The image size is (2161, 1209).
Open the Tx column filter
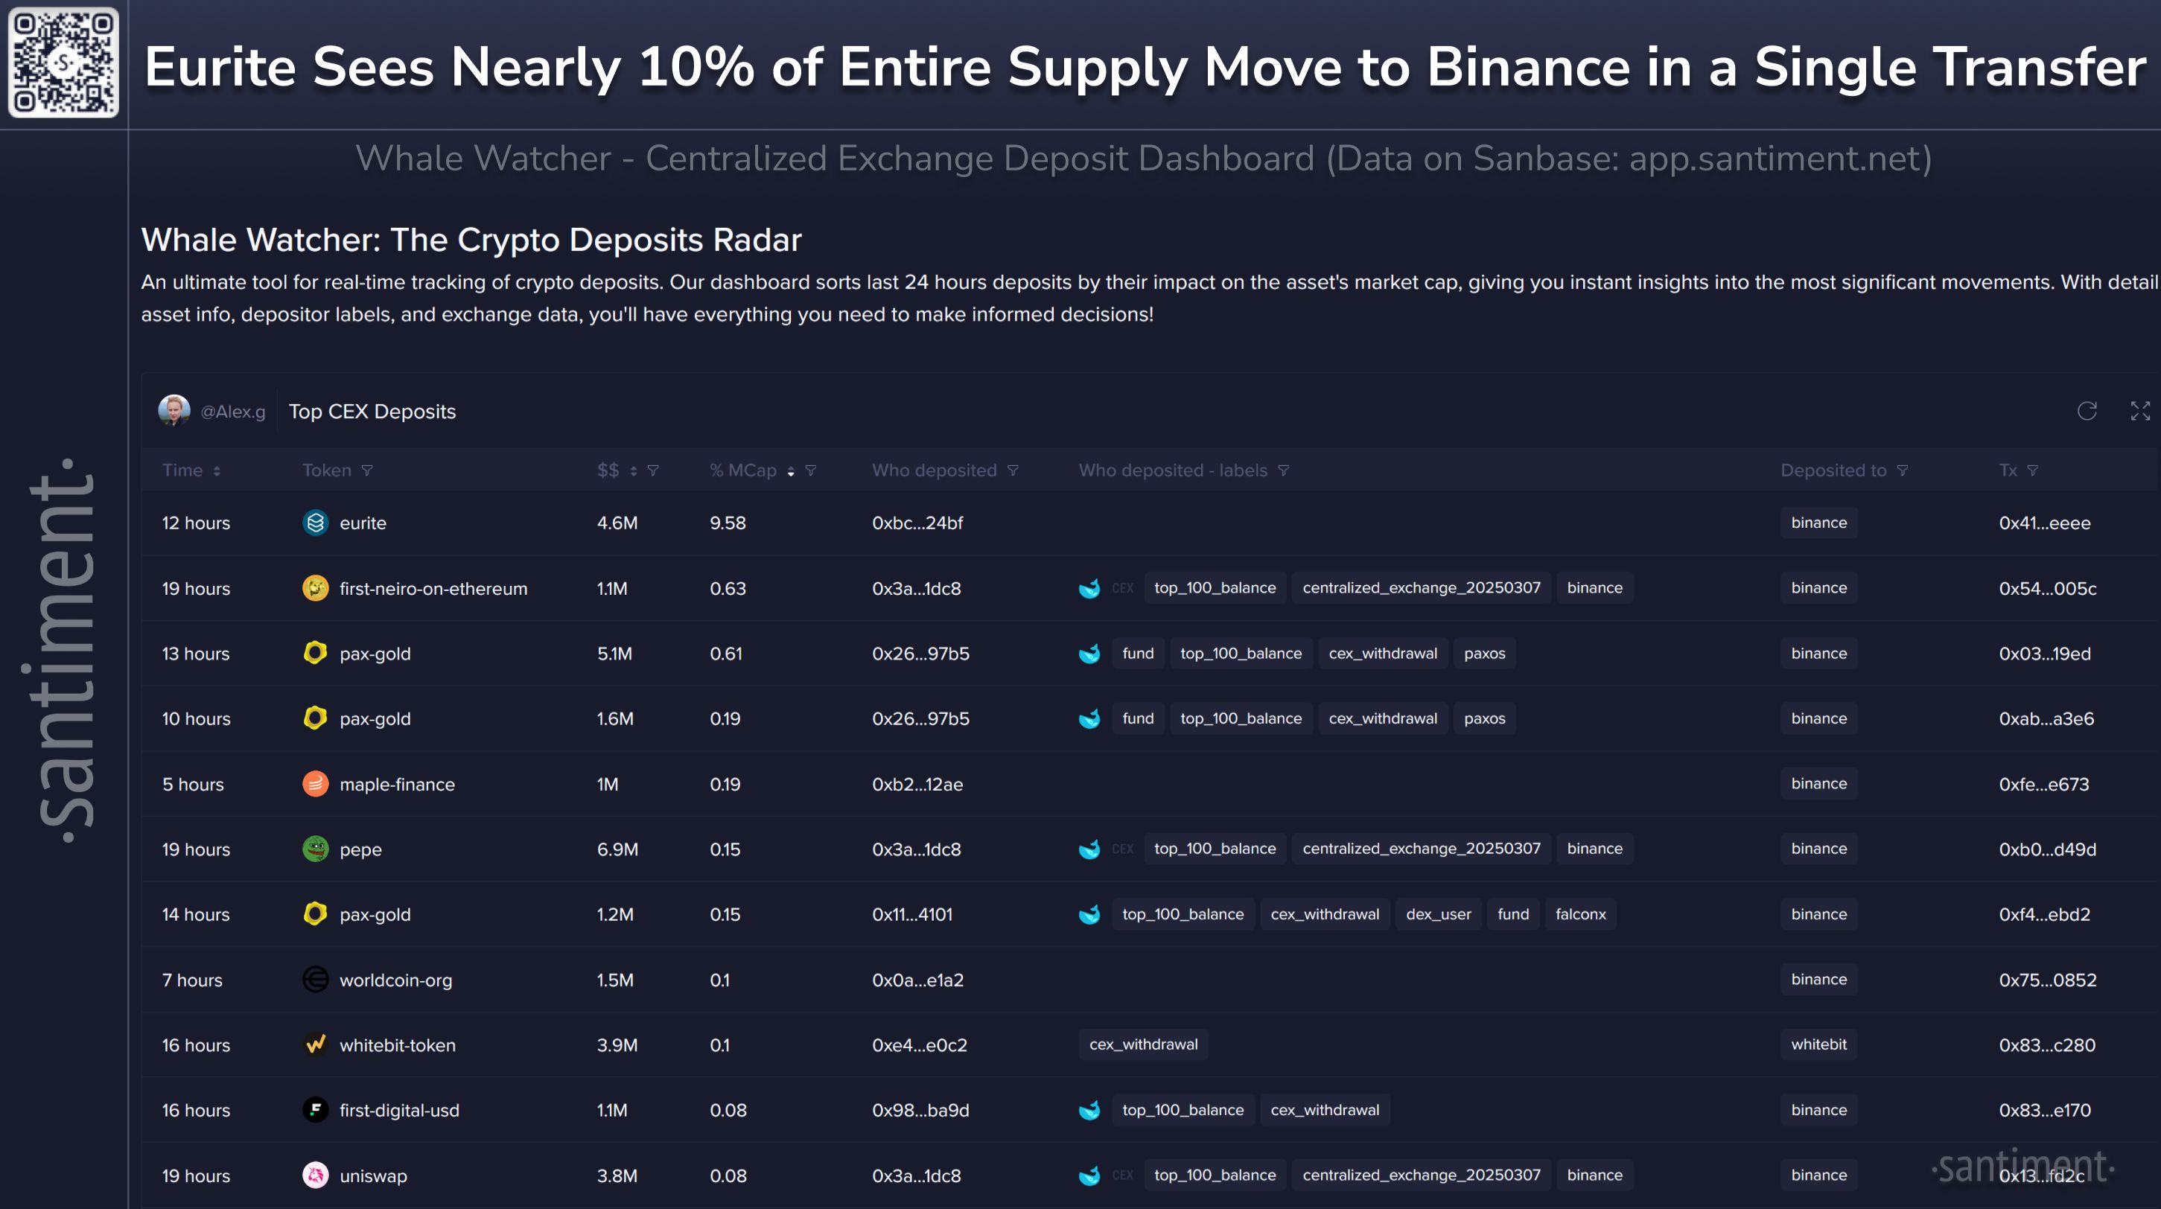2032,471
